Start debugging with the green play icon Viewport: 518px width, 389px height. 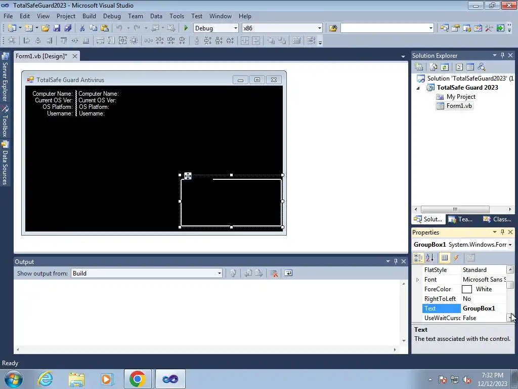click(x=186, y=28)
